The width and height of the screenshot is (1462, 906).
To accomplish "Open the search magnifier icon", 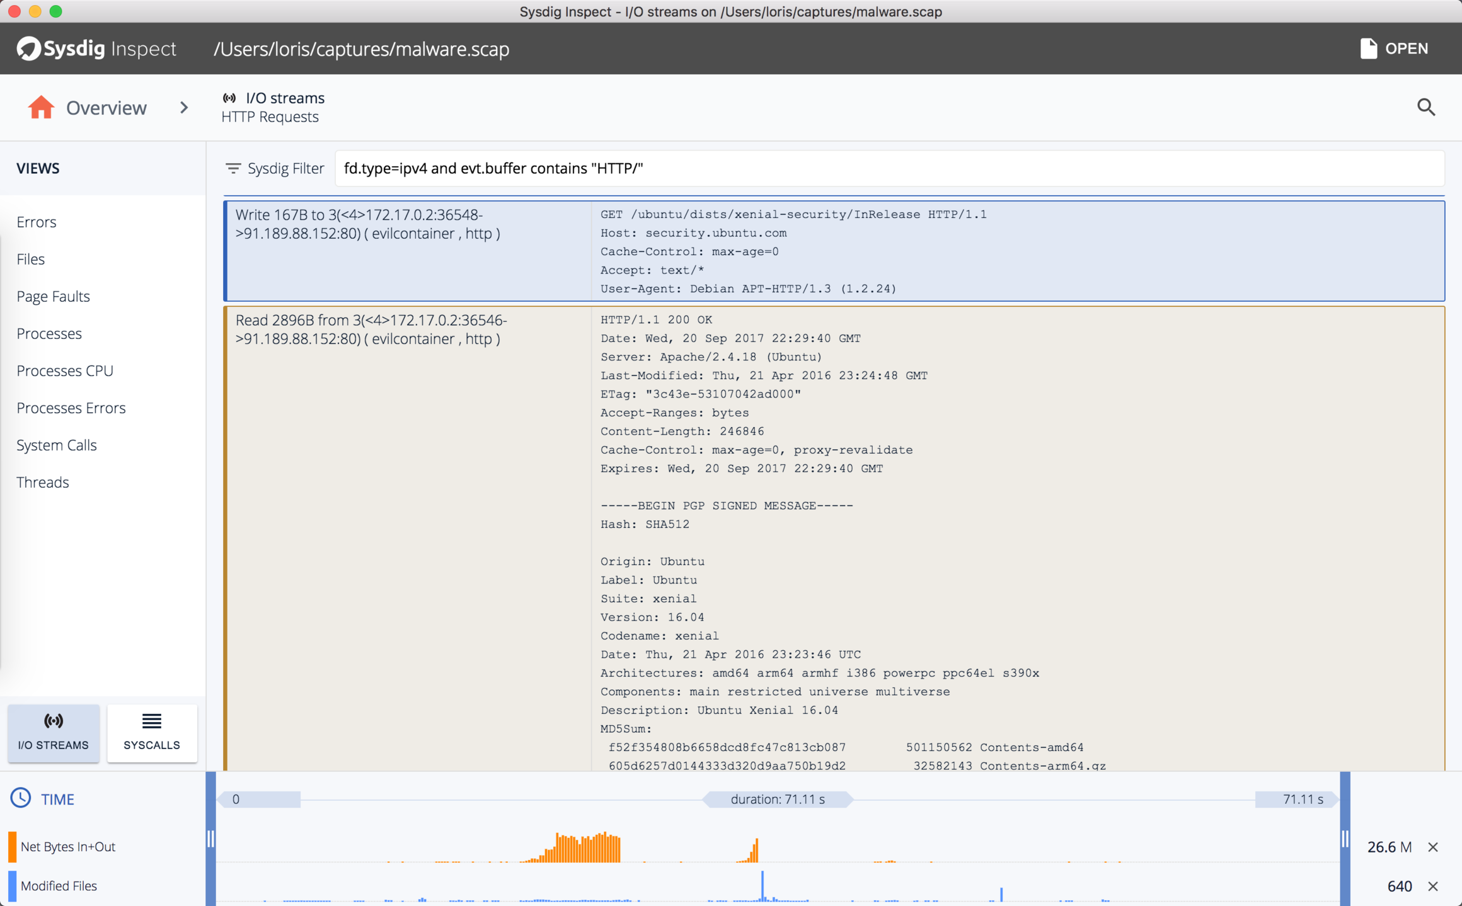I will coord(1426,107).
